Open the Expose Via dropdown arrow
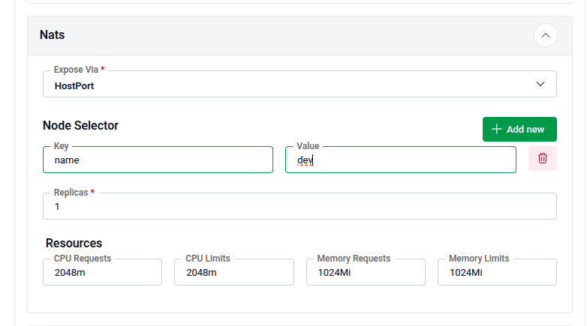587x326 pixels. point(540,85)
